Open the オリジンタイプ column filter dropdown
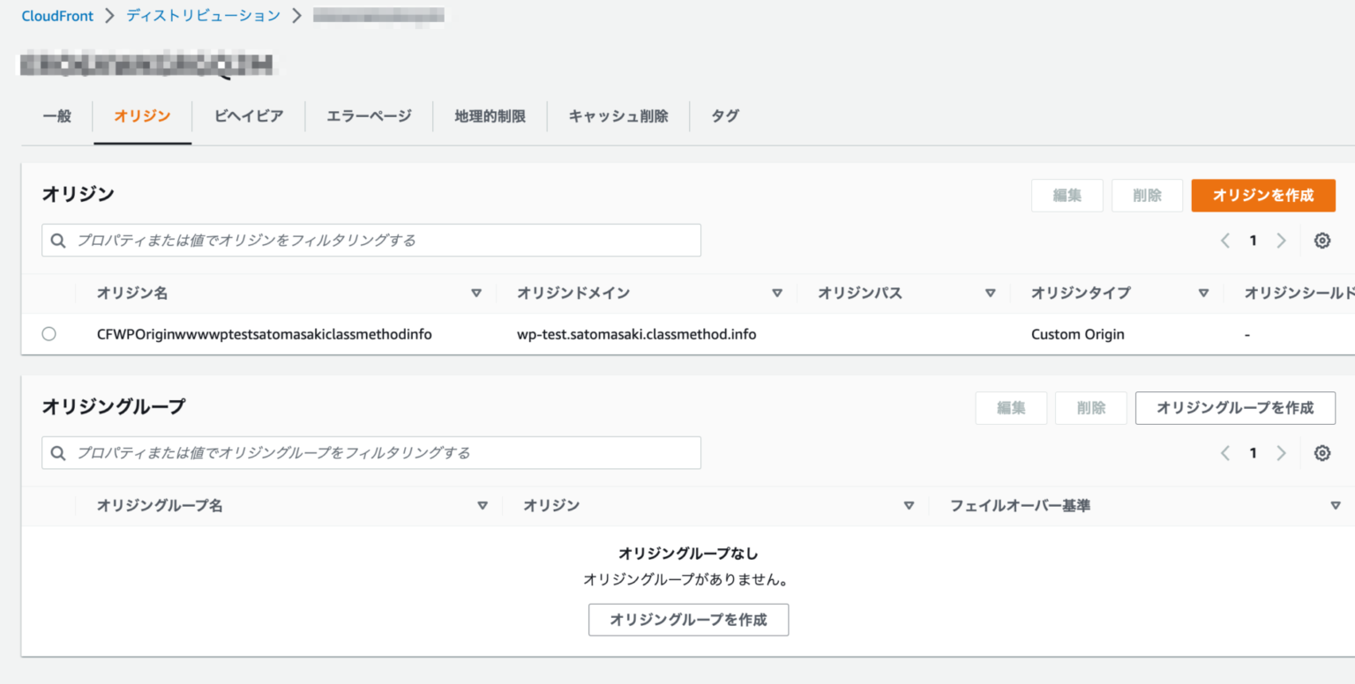 tap(1203, 292)
